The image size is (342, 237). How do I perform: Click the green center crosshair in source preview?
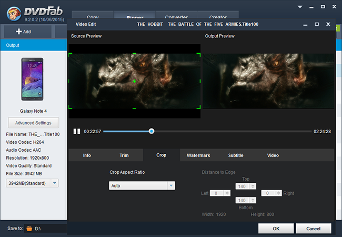click(134, 81)
